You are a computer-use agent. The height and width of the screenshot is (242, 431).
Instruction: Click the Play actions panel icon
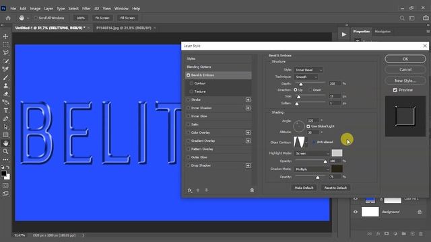pos(344,34)
